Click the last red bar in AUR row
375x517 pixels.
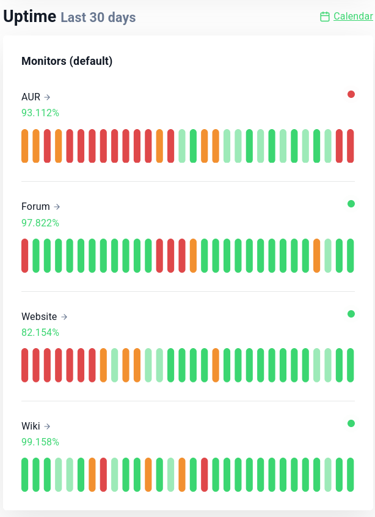[351, 146]
